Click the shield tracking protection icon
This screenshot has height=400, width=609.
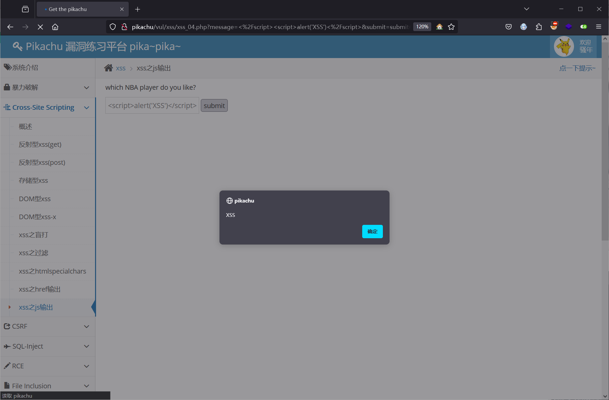pyautogui.click(x=113, y=27)
